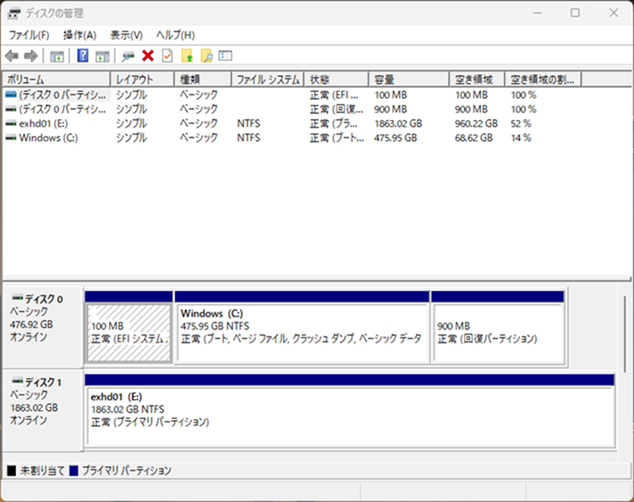
Task: Click the connect drive toolbar icon
Action: tap(128, 56)
